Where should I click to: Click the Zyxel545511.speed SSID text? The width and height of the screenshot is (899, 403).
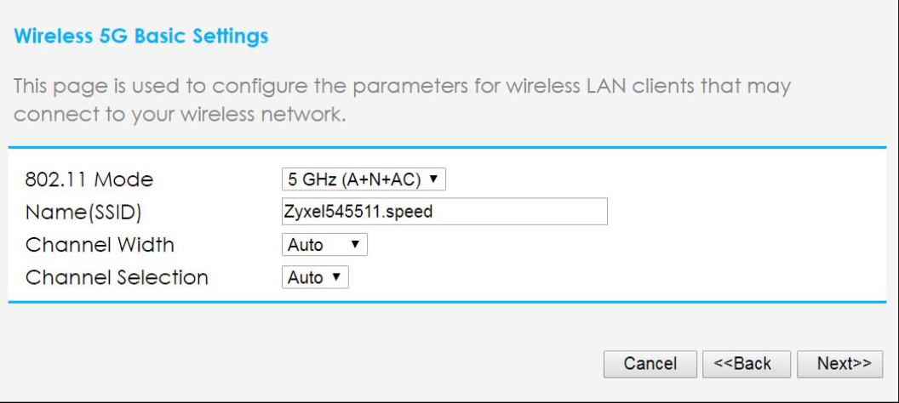click(x=360, y=212)
